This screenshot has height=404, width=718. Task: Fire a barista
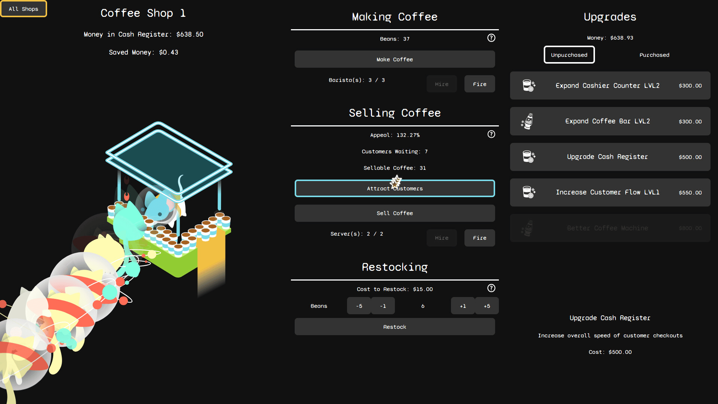[479, 84]
